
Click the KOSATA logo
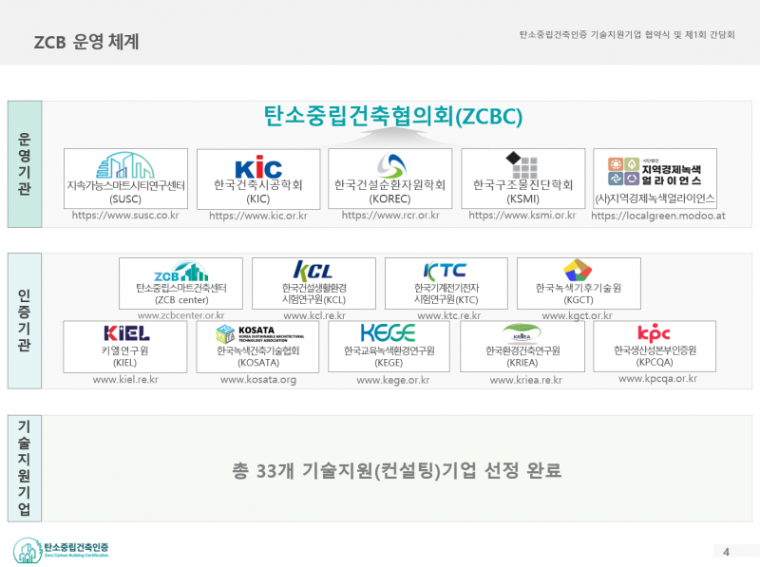[259, 333]
